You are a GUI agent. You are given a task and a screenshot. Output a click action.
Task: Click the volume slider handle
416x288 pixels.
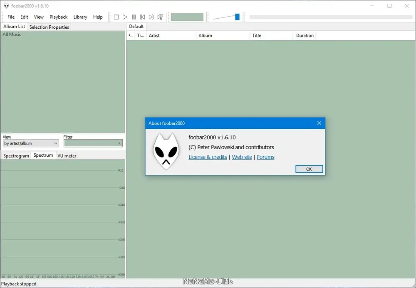(x=237, y=17)
